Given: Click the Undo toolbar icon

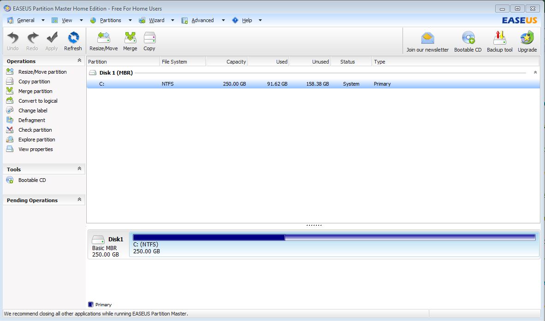Looking at the screenshot, I should (x=13, y=38).
